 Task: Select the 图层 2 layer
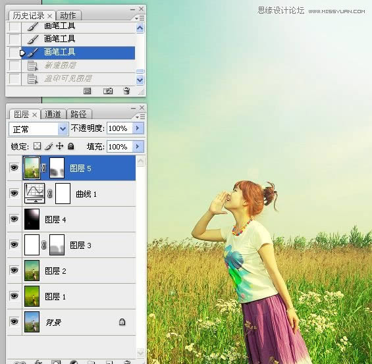coord(79,271)
